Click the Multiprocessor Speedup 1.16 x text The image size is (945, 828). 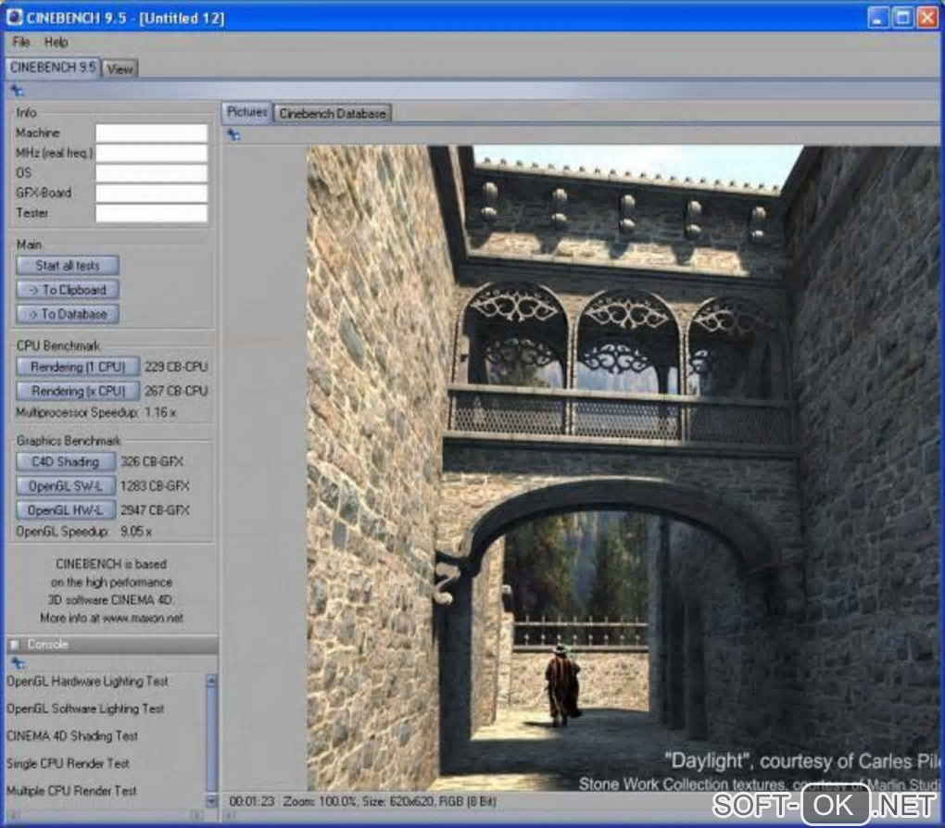tap(95, 413)
